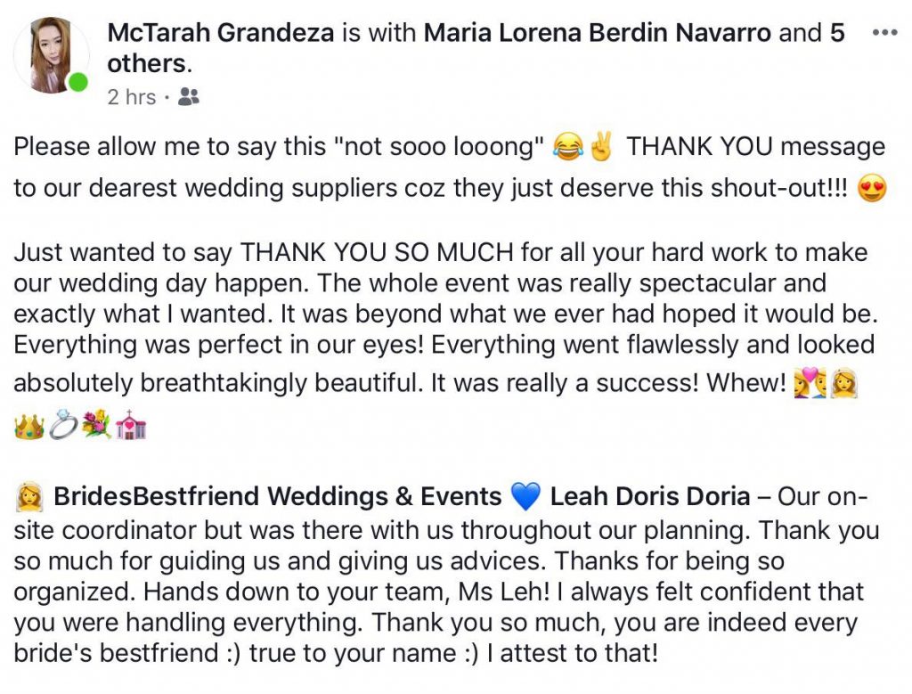Click the heart-eyes emoji
The width and height of the screenshot is (912, 694).
pos(872,191)
